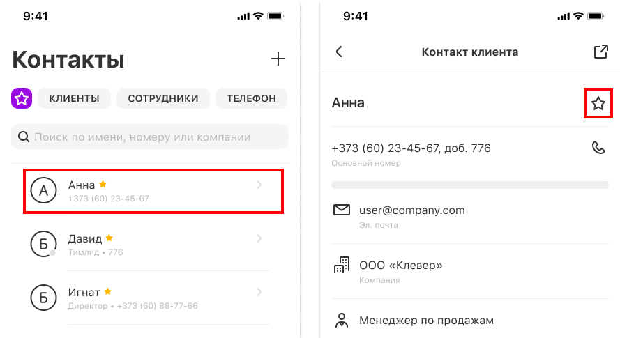Toggle favorite star for Анна contact
Screen dimensions: 620x338
click(x=598, y=104)
